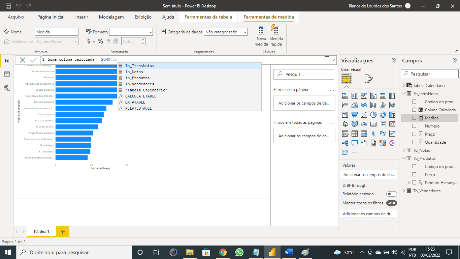
Task: Select the R script visual
Action: tap(373, 134)
